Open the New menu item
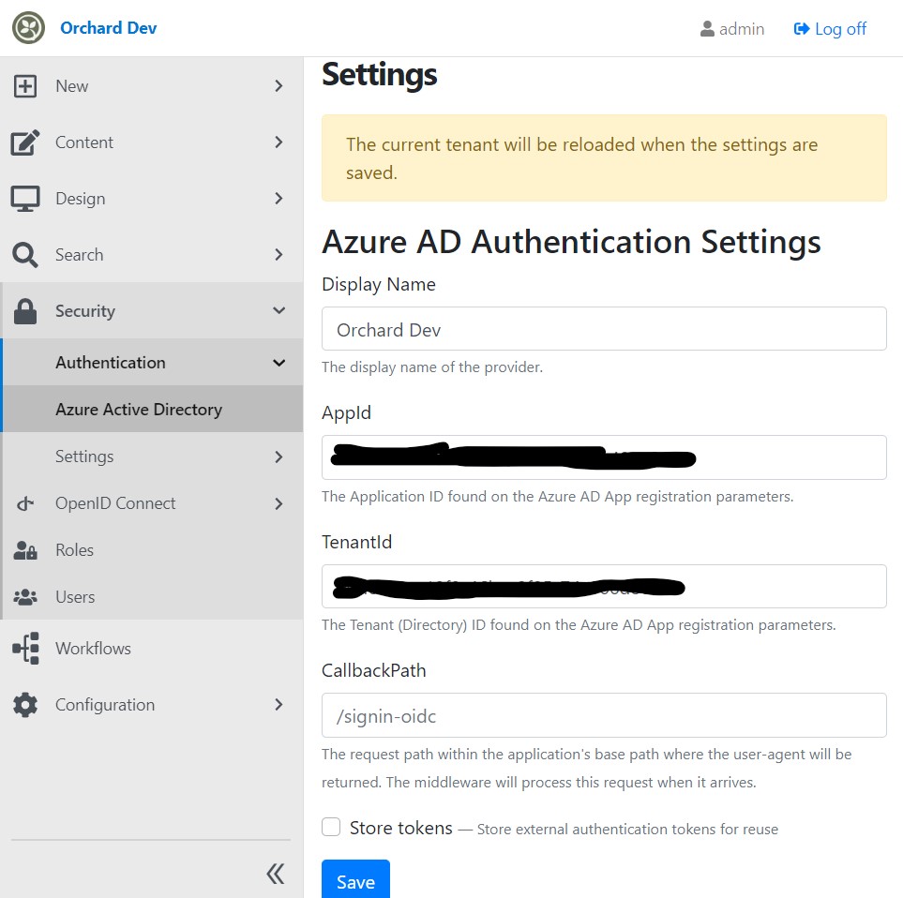This screenshot has width=903, height=898. [152, 86]
